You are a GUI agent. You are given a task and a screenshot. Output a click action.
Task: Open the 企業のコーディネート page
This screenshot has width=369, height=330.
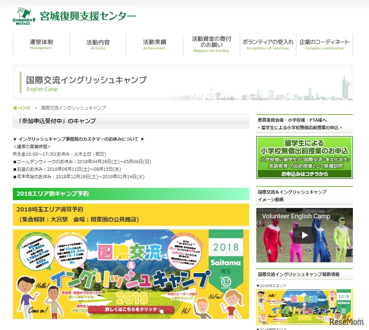(x=324, y=44)
